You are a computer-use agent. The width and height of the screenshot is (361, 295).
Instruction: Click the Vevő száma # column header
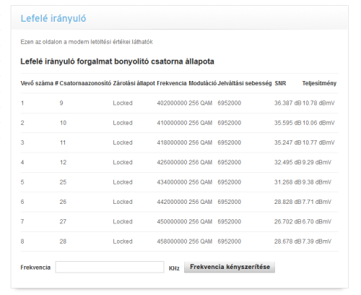pyautogui.click(x=40, y=83)
